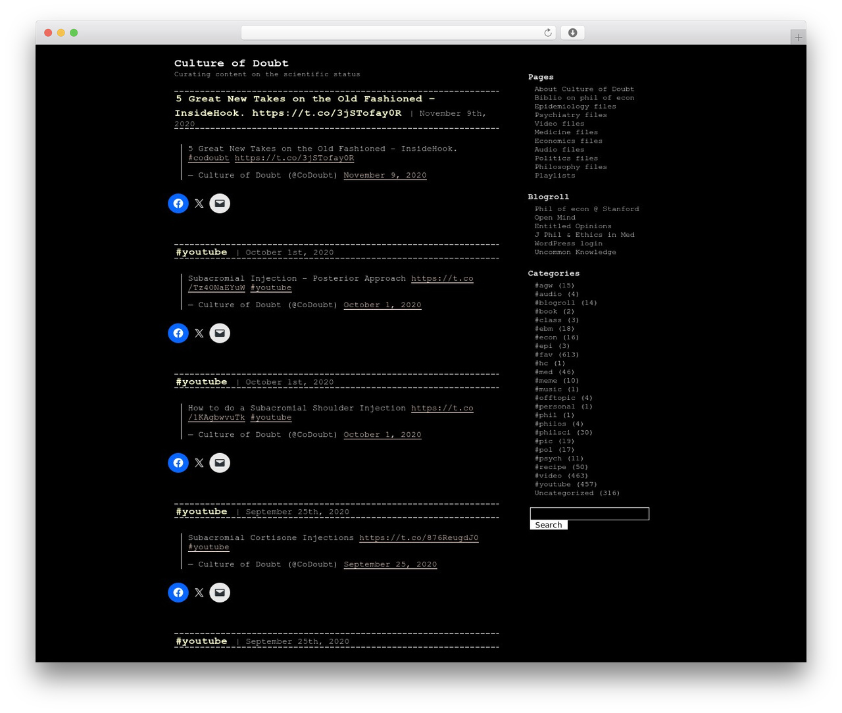Open the Philosophy files page
Screen dimensions: 842x713
click(570, 166)
